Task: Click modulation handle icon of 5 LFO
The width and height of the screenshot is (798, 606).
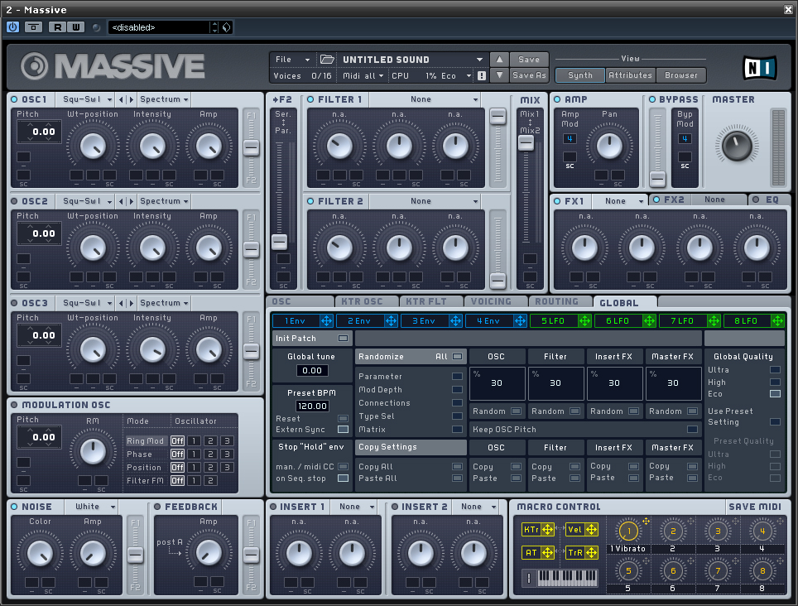Action: pyautogui.click(x=584, y=320)
